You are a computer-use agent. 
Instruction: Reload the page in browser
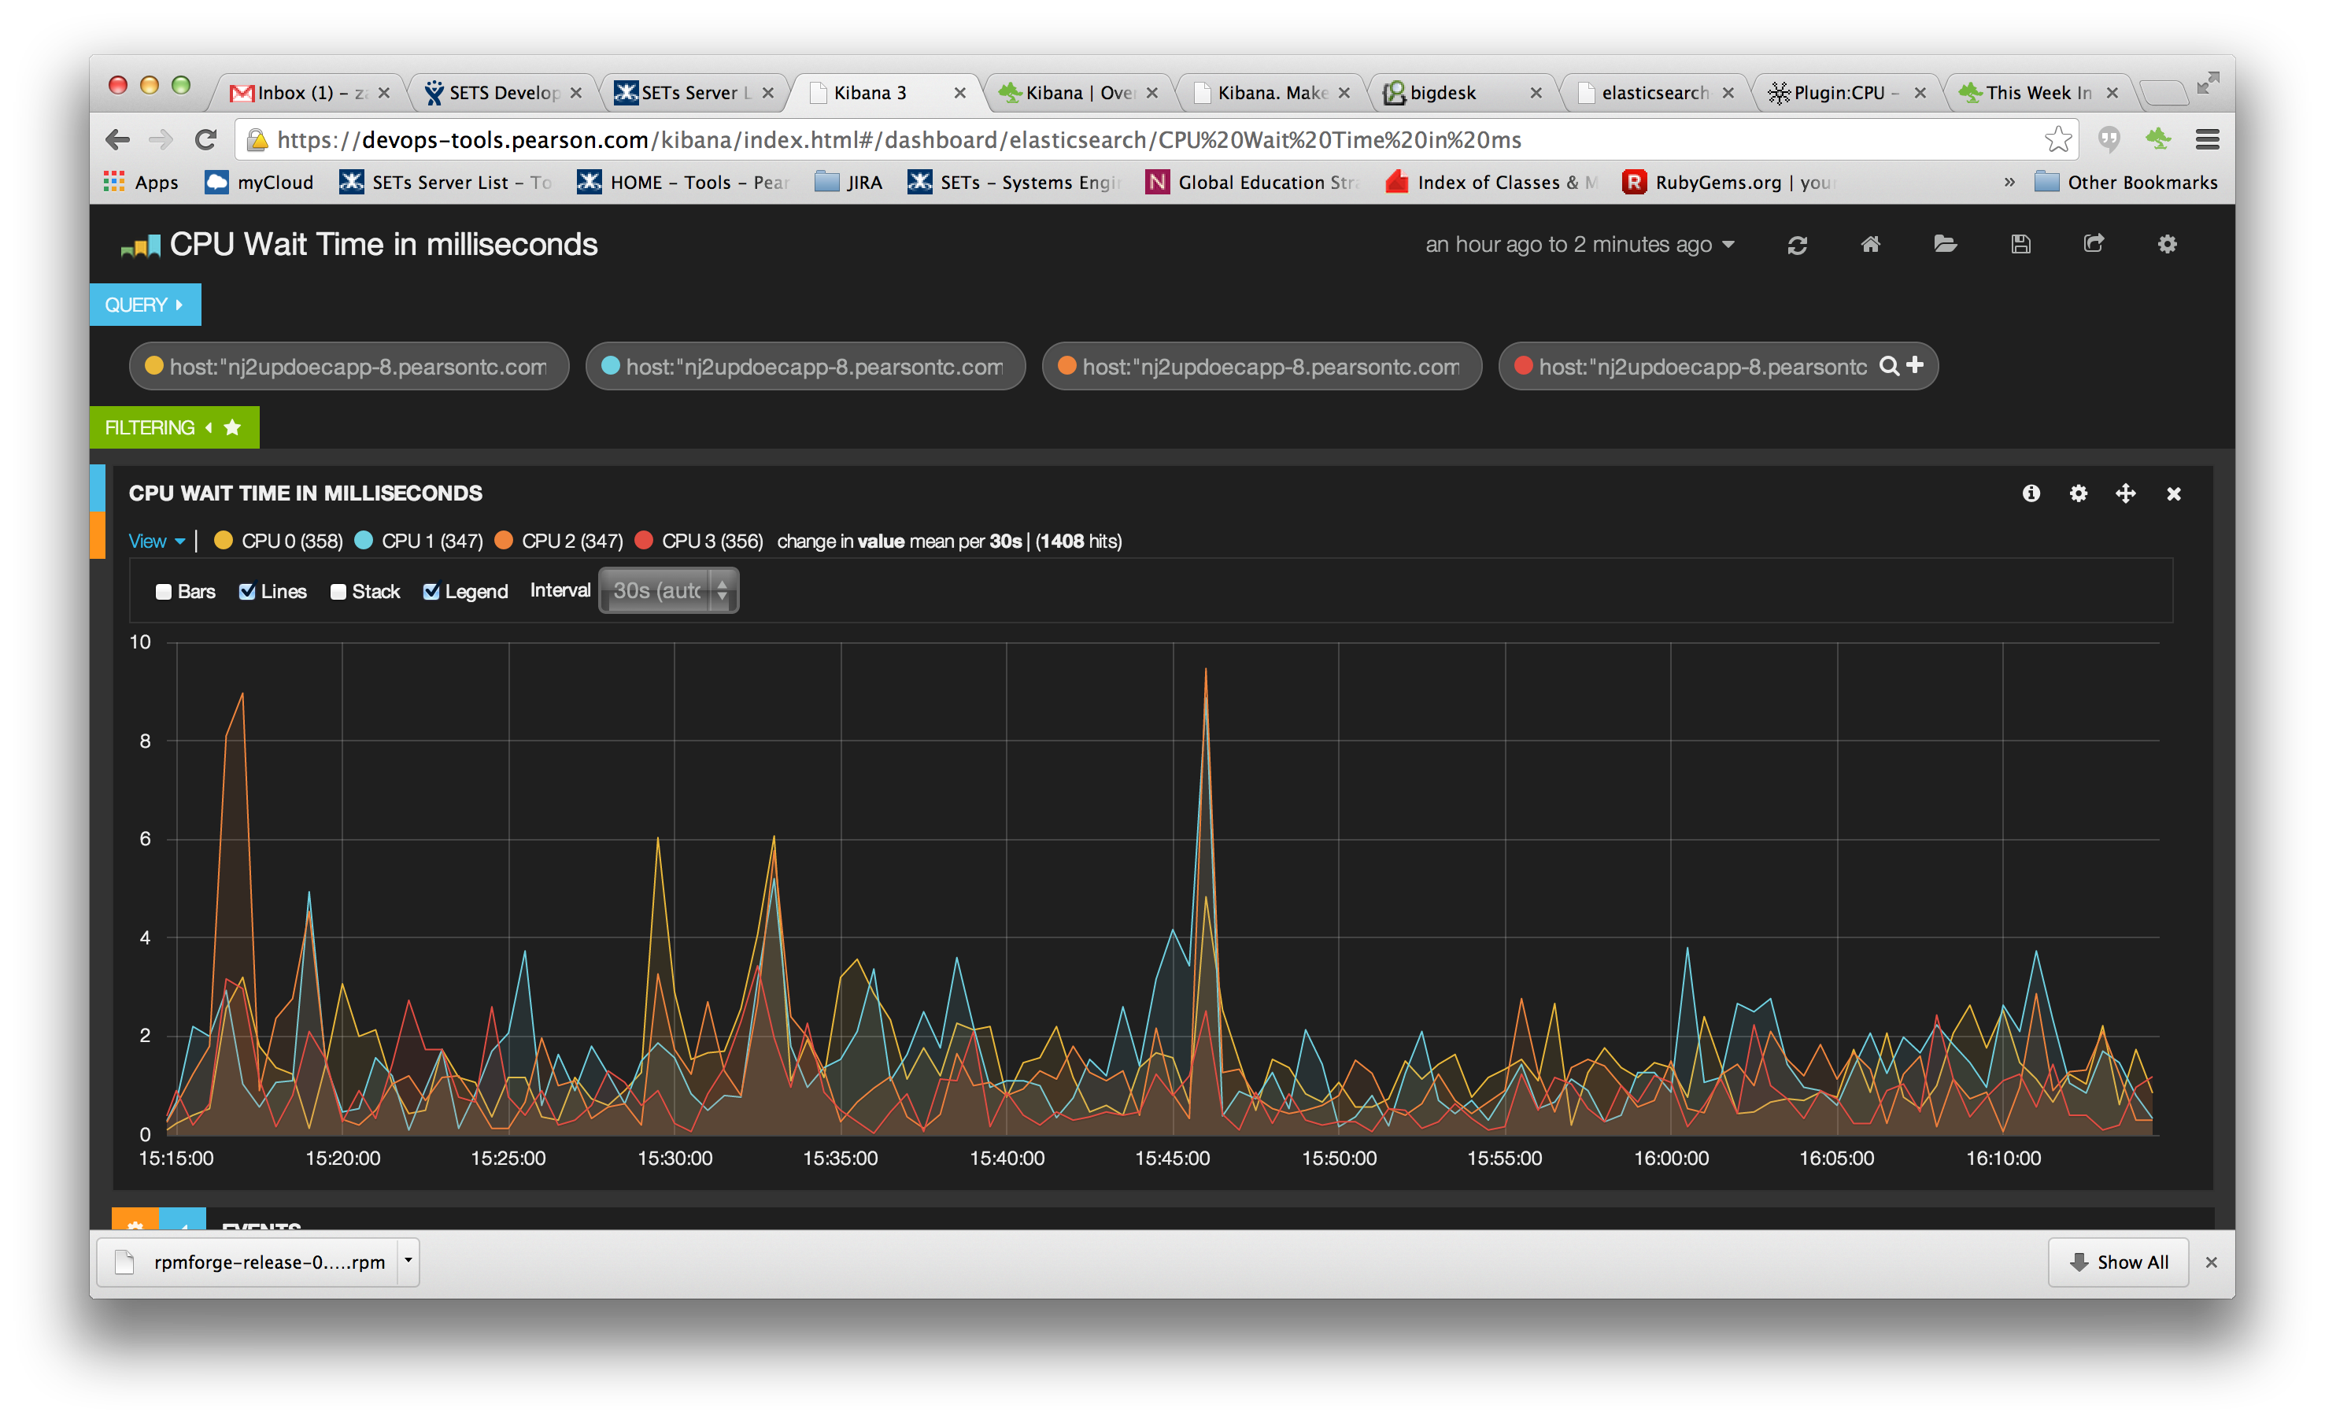[205, 139]
